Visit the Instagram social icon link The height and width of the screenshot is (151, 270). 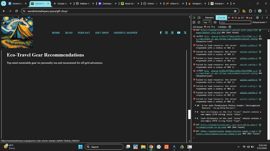(166, 33)
